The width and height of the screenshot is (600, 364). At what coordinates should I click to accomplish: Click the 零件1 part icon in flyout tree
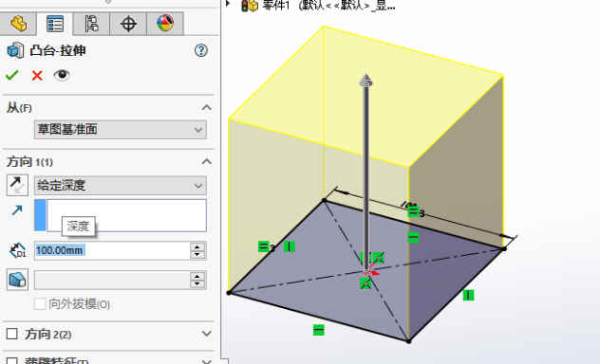click(250, 6)
